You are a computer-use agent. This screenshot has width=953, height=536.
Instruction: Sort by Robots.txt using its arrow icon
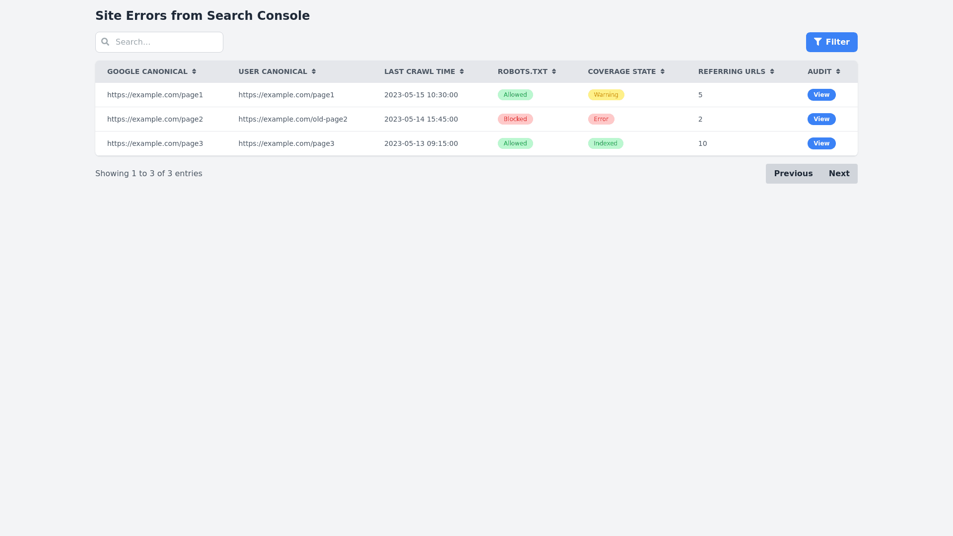tap(554, 71)
